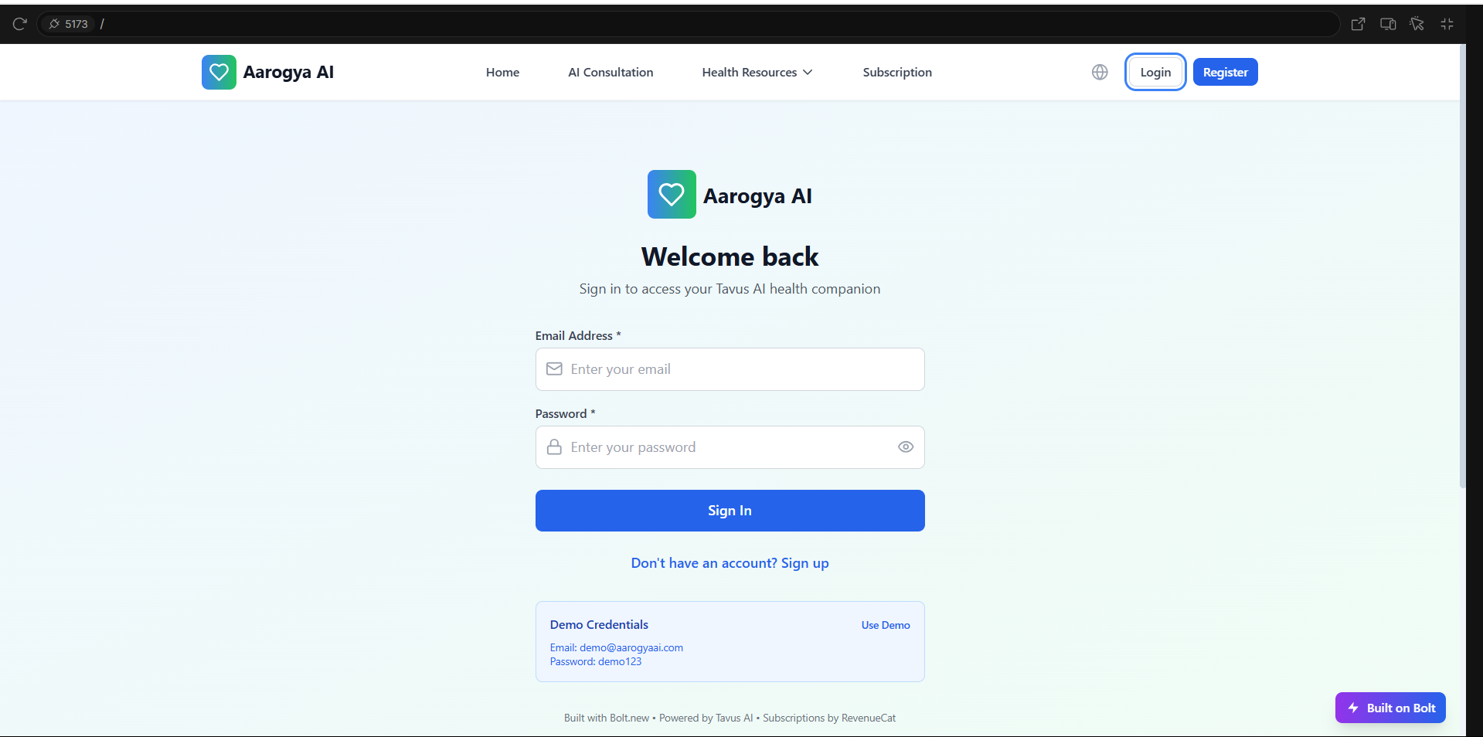Focus the Enter your email field

click(730, 369)
